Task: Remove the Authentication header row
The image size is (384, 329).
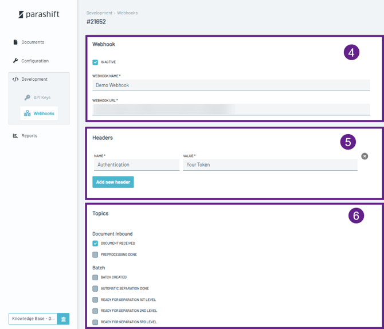Action: (365, 156)
